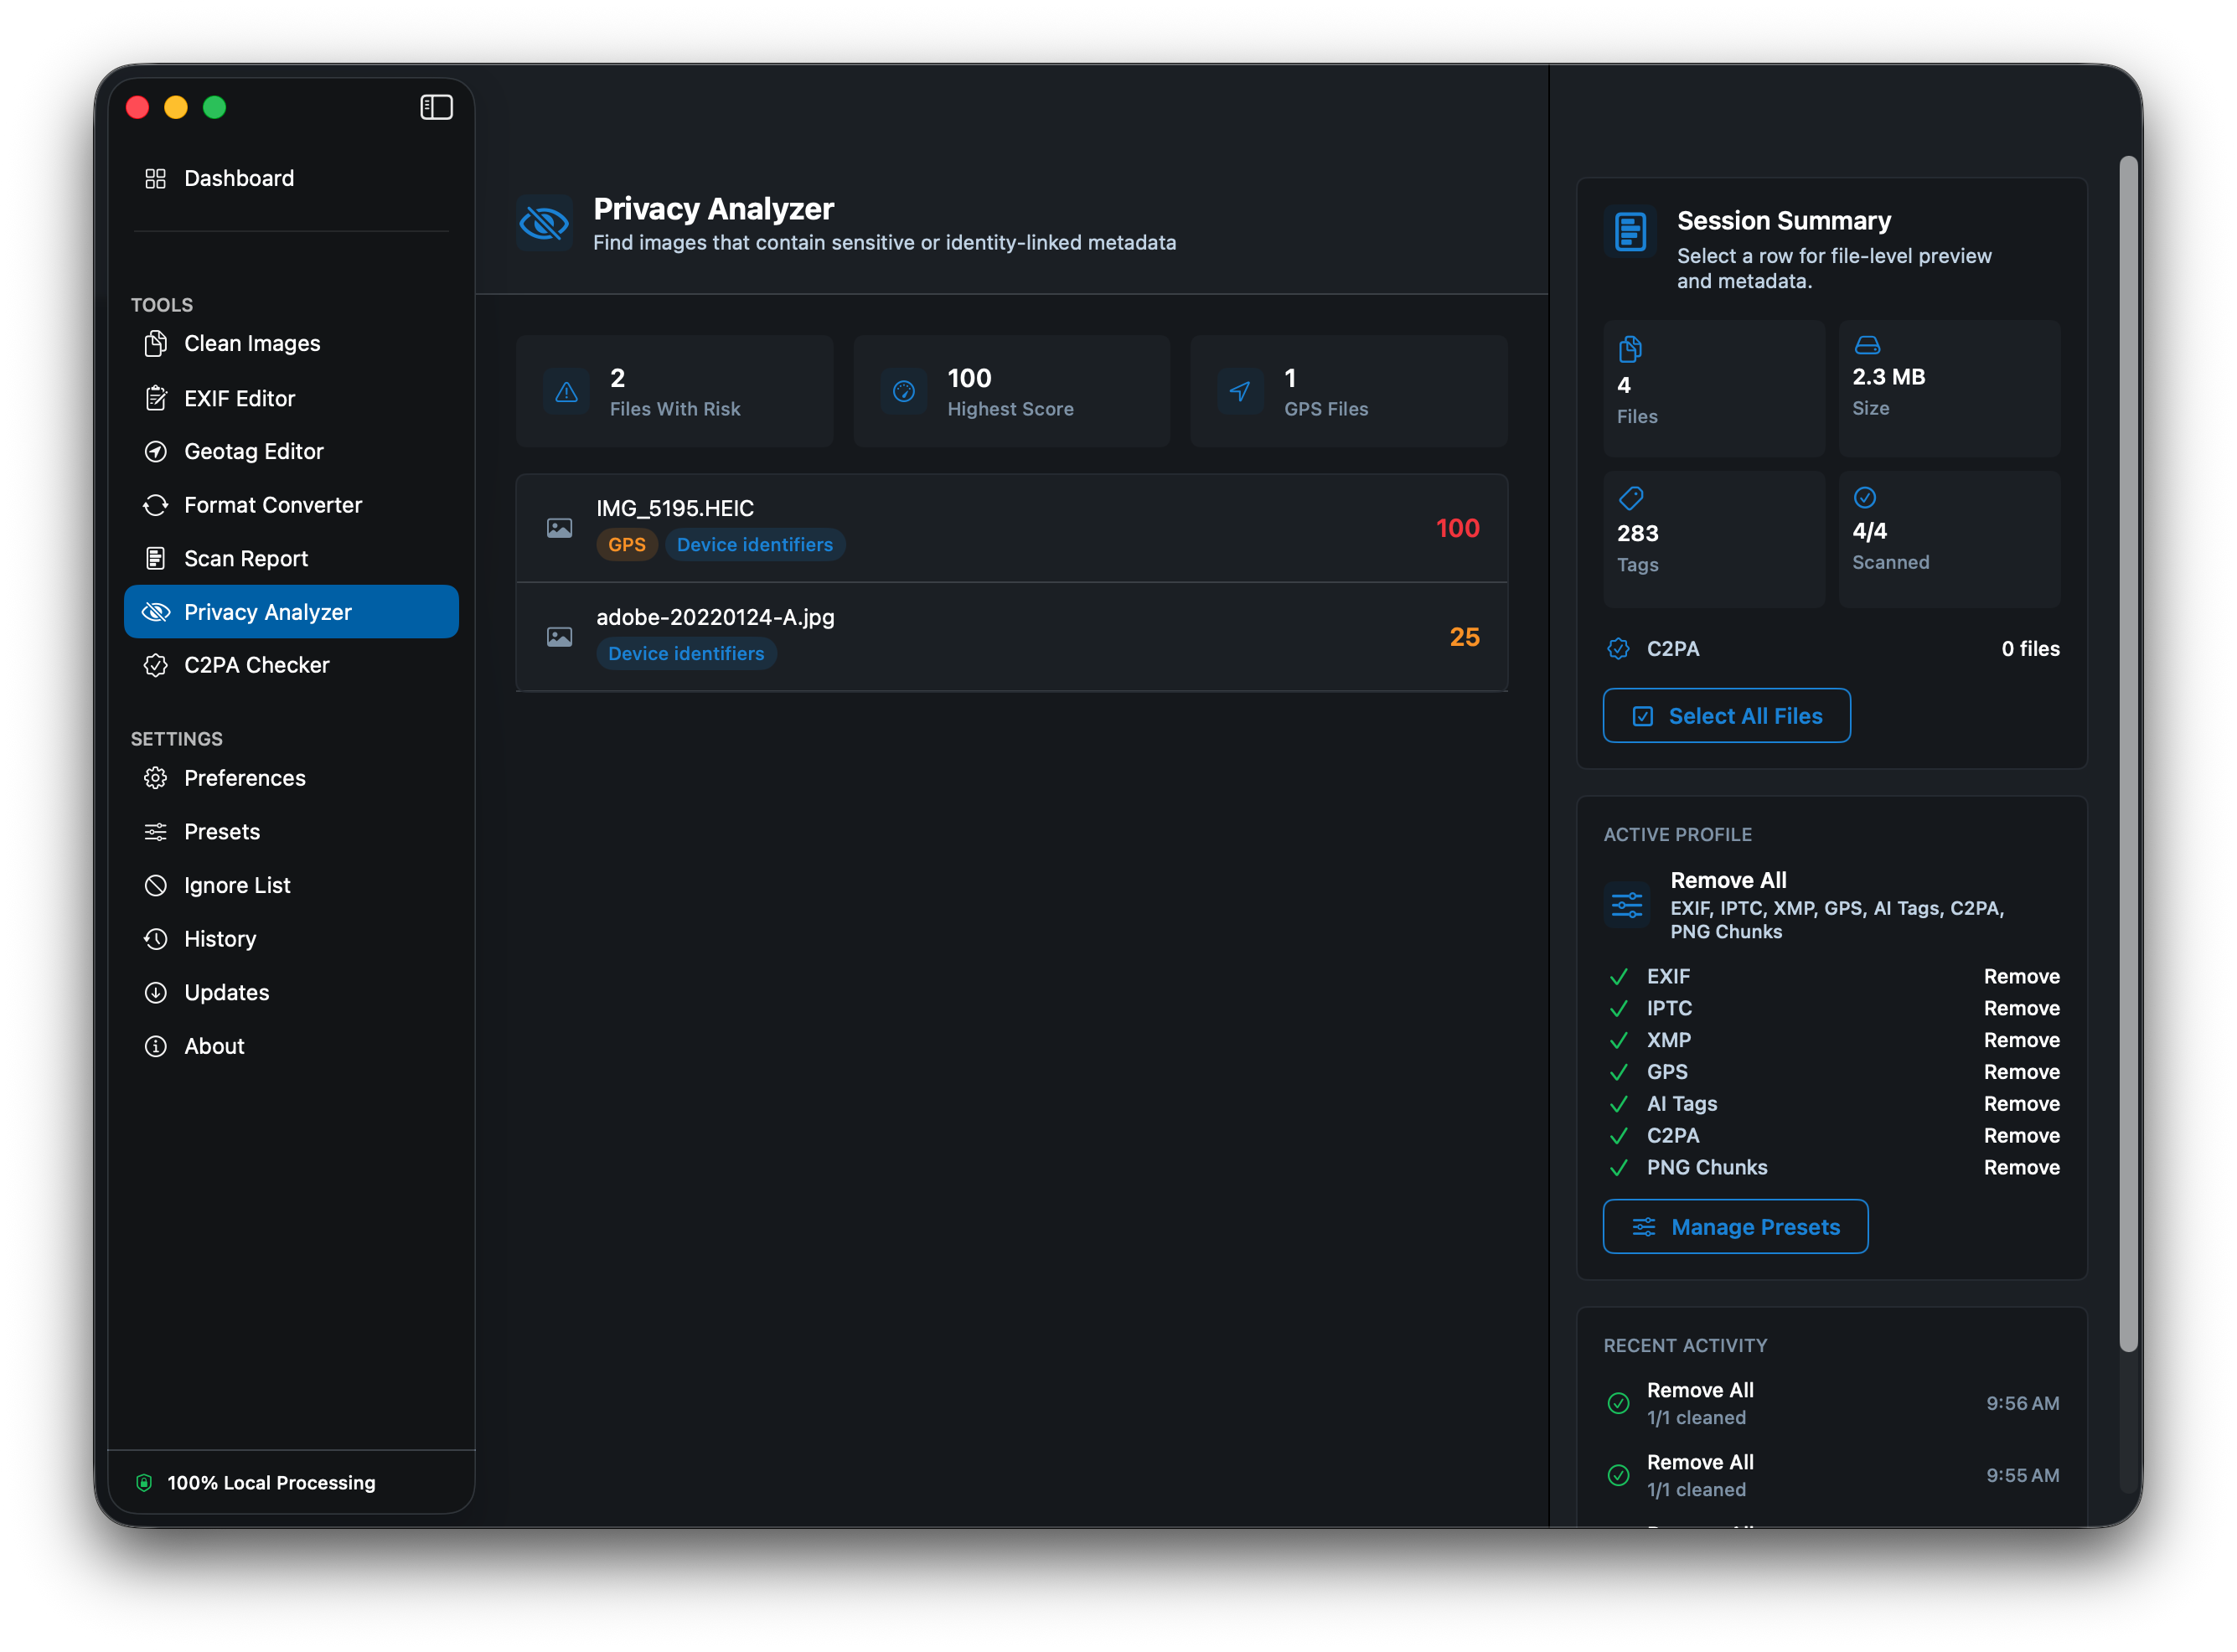Viewport: 2237px width, 1652px height.
Task: Click the C2PA Checker seal icon
Action: click(x=155, y=665)
